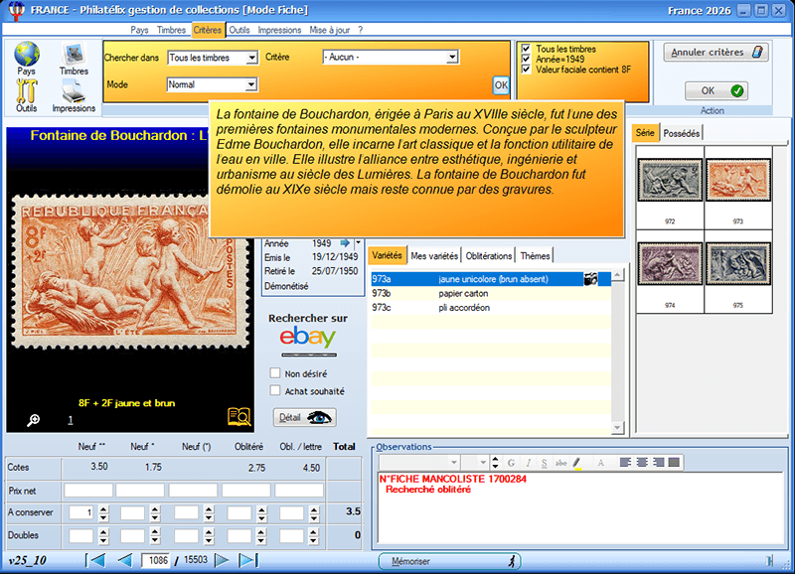The width and height of the screenshot is (795, 574).
Task: Select stamp thumbnail 972
Action: [670, 180]
